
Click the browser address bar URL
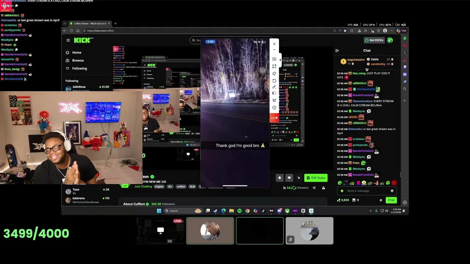coord(101,31)
